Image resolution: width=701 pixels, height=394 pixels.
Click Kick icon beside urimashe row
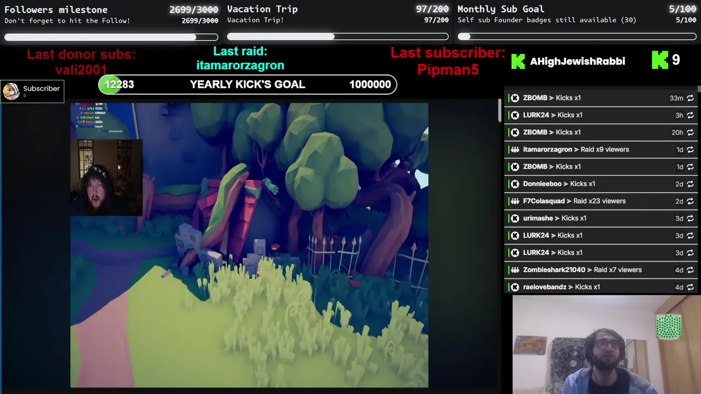click(515, 218)
